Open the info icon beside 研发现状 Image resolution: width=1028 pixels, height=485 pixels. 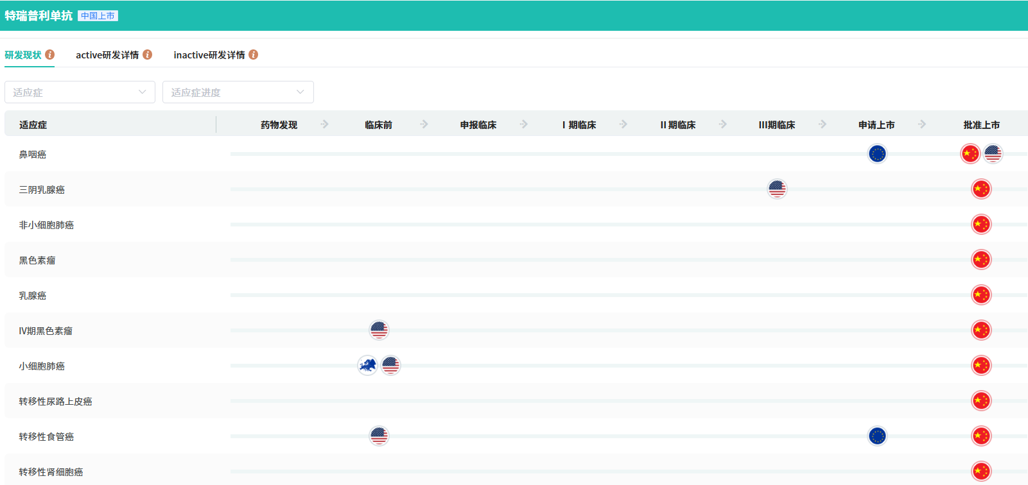[50, 55]
